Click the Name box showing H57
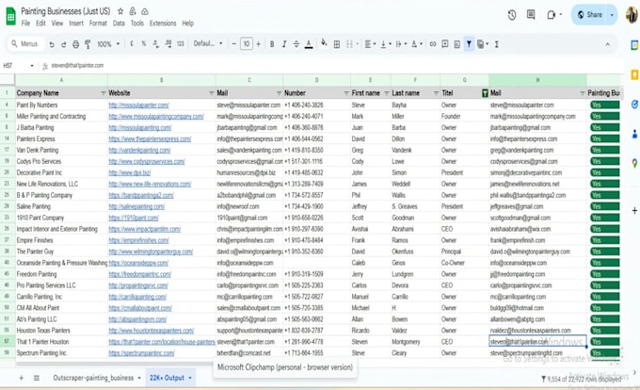 pyautogui.click(x=18, y=65)
